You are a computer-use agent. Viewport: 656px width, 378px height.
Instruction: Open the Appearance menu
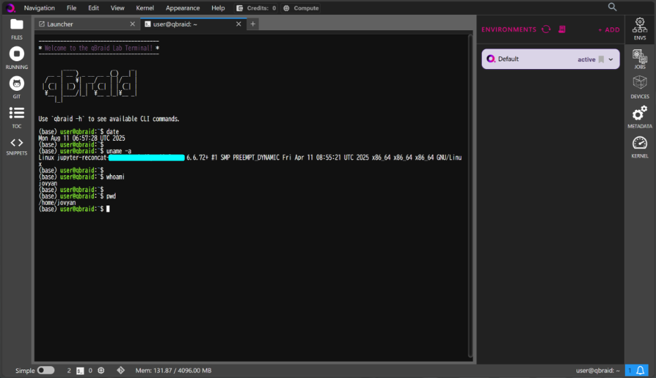182,8
